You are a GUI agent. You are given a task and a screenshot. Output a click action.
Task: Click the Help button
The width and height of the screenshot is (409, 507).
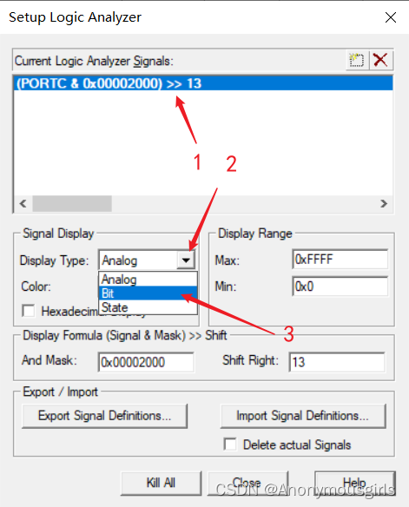click(x=355, y=483)
